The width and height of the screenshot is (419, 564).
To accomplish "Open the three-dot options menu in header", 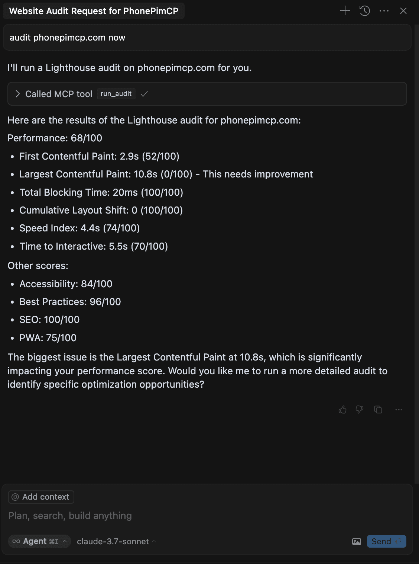I will coord(384,11).
